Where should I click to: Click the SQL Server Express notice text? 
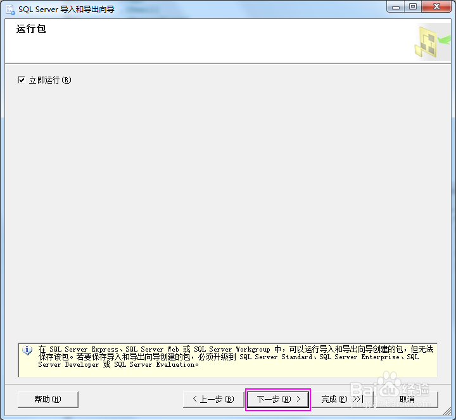click(236, 357)
